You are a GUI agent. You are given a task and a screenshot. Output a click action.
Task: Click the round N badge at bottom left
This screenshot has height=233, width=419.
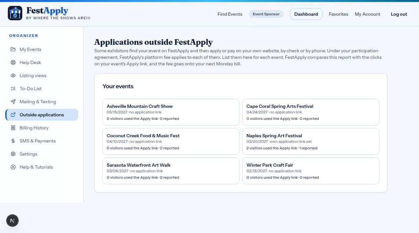[13, 220]
